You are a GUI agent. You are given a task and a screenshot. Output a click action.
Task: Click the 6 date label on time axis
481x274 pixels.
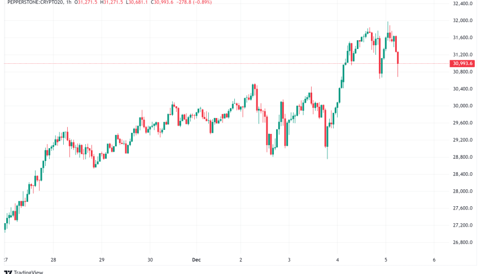[434, 260]
